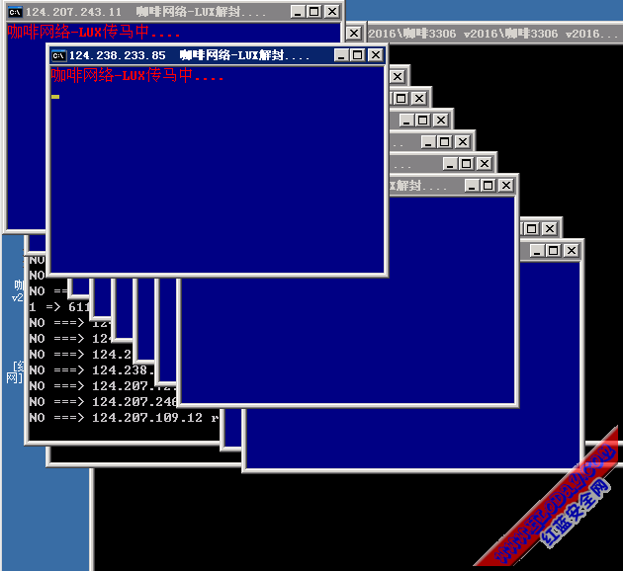Maximize the 124.238.233.85 console window
The height and width of the screenshot is (571, 623).
(x=359, y=56)
